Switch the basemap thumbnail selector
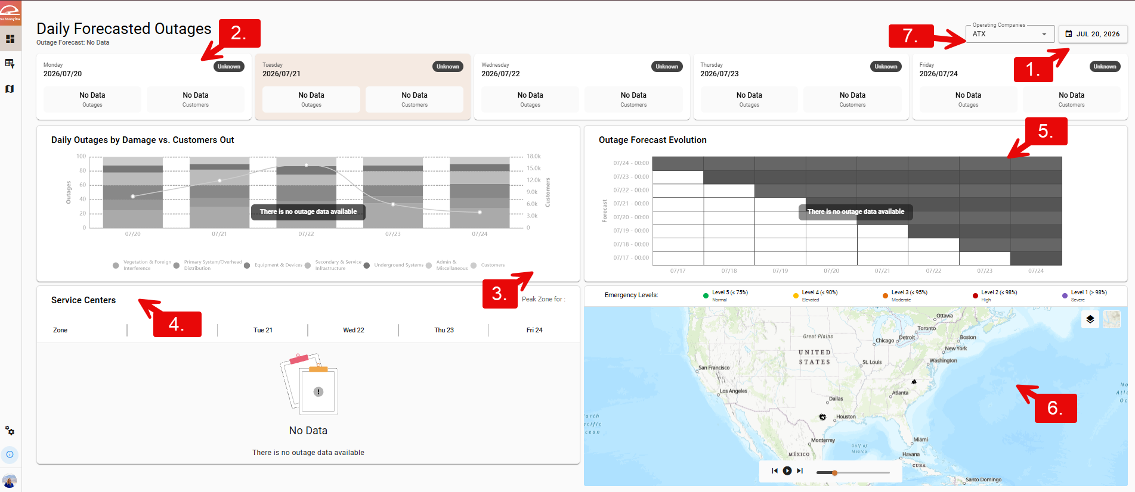 pyautogui.click(x=1112, y=319)
